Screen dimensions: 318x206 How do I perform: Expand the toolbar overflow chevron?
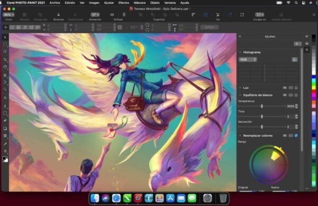314,15
